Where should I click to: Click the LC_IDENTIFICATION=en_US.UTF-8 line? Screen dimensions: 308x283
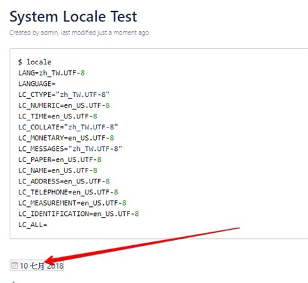click(x=79, y=214)
